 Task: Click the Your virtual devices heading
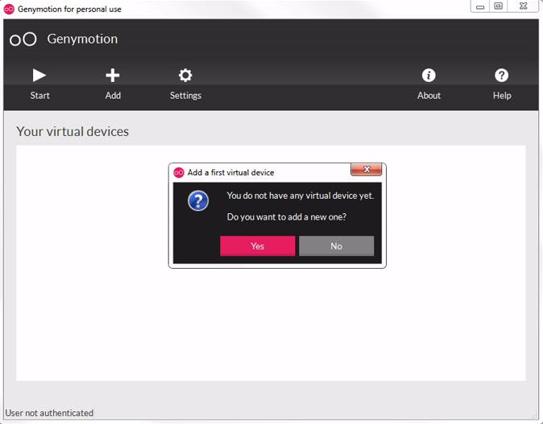click(73, 131)
